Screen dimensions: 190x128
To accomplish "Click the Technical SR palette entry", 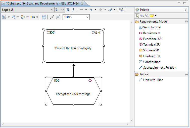I will coord(151,45).
